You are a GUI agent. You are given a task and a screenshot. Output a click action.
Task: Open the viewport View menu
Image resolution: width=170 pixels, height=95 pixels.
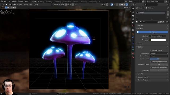(x=21, y=4)
